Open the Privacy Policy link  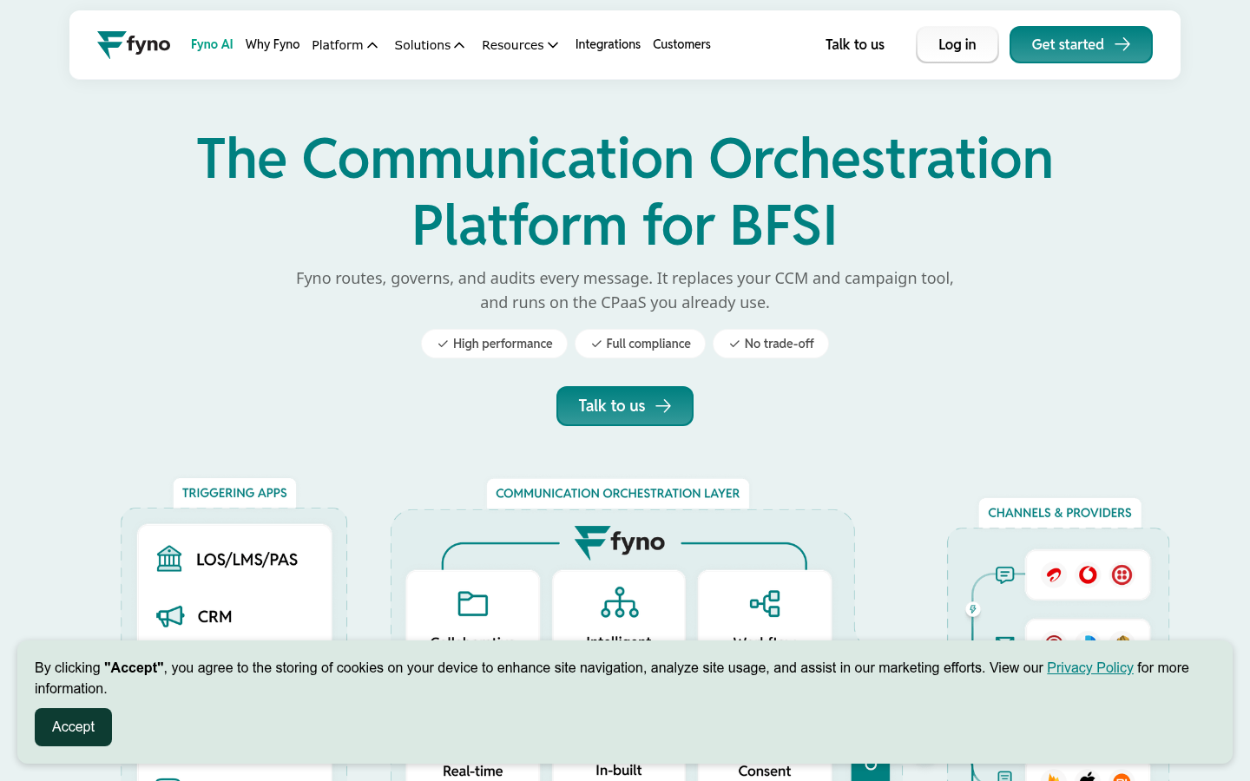coord(1090,667)
